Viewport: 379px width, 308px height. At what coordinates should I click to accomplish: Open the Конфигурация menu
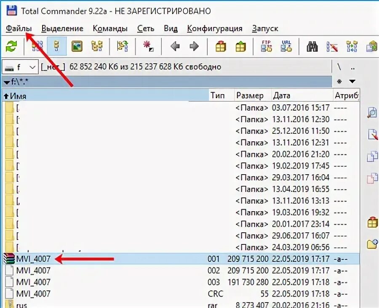pyautogui.click(x=215, y=29)
